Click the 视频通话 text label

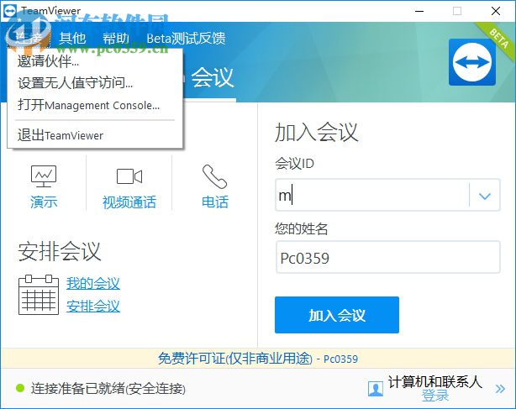click(x=129, y=202)
